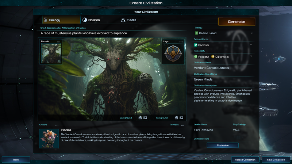The width and height of the screenshot is (292, 164).
Task: Open the Logo options ellipsis menu
Action: tap(181, 42)
